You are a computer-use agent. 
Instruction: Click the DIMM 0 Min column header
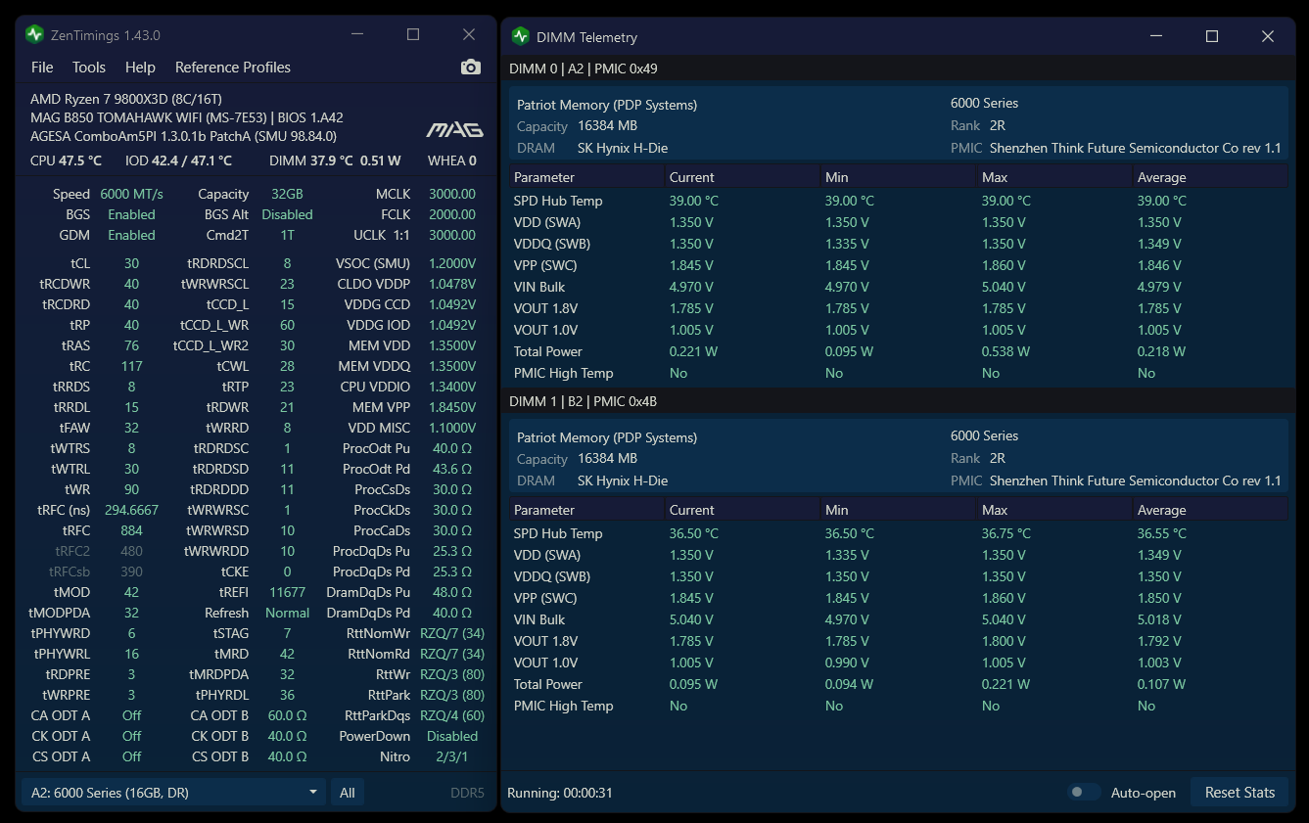898,177
